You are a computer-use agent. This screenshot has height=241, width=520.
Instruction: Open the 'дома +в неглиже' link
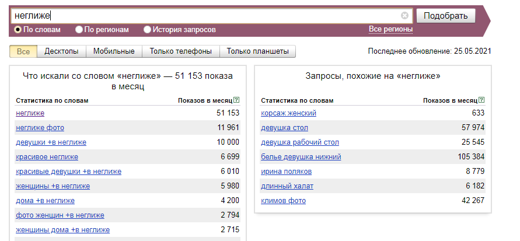(45, 201)
